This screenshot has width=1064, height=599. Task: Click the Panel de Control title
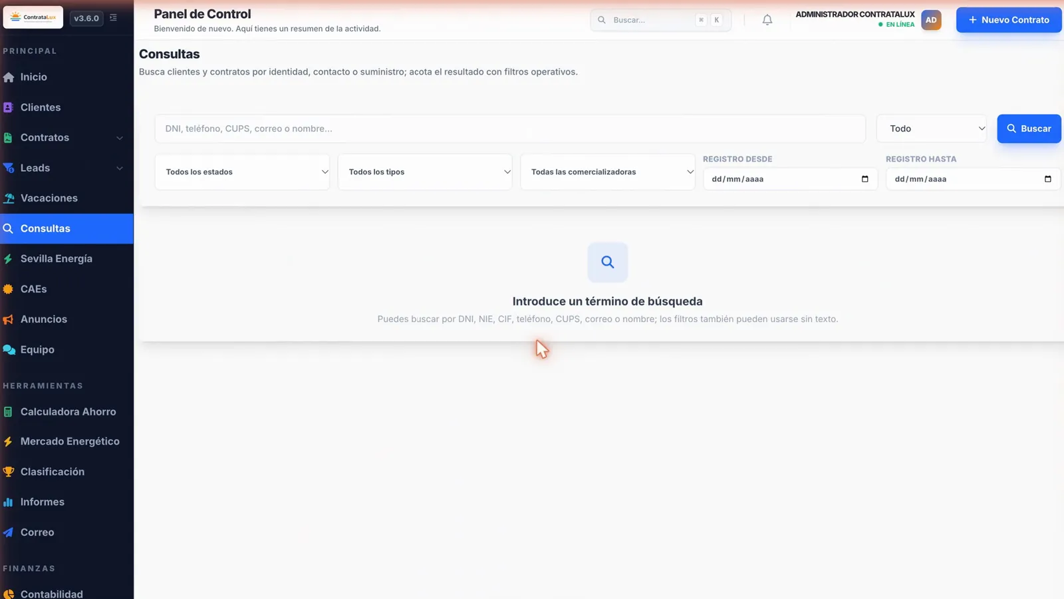[x=202, y=14]
